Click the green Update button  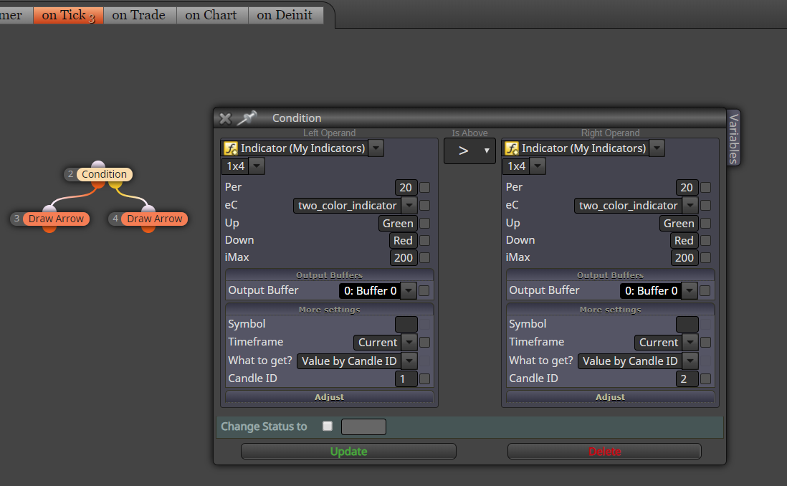pyautogui.click(x=348, y=452)
